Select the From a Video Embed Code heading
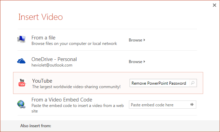This screenshot has height=132, width=220. tap(62, 100)
